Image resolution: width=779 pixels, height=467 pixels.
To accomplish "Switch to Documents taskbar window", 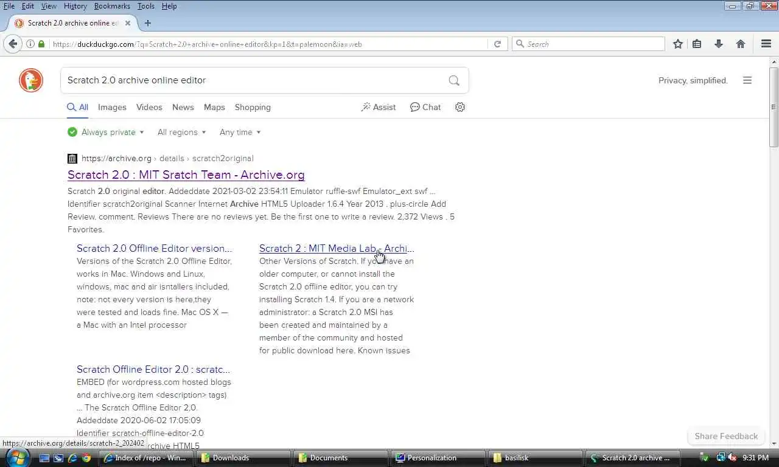I will pos(341,457).
